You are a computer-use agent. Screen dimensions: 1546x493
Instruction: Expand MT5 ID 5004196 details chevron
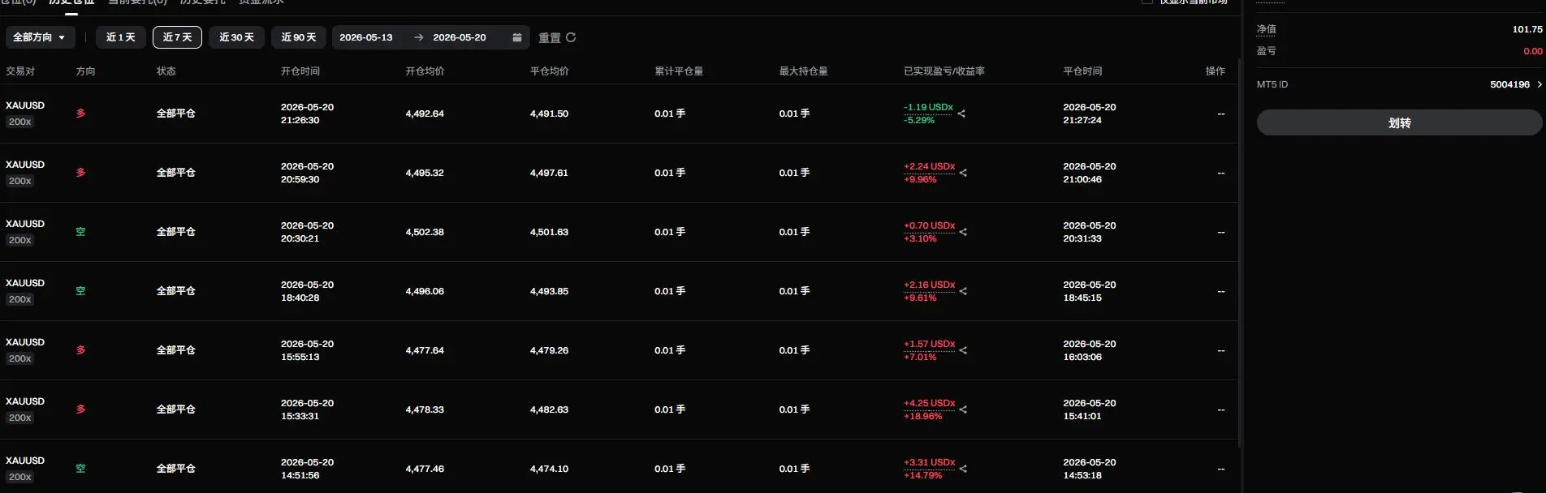(x=1540, y=84)
